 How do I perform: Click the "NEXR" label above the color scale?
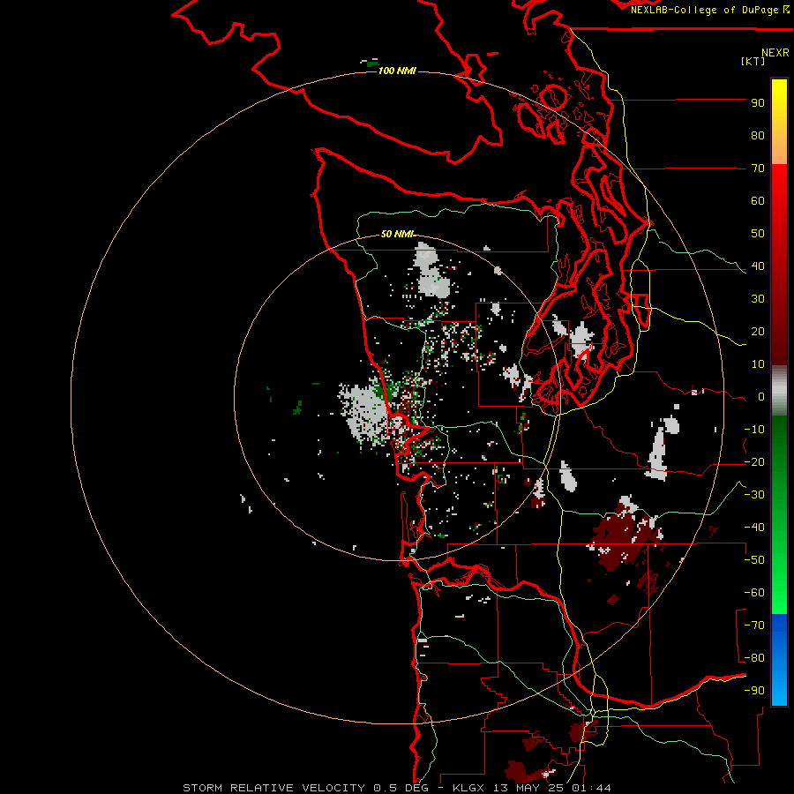(775, 53)
